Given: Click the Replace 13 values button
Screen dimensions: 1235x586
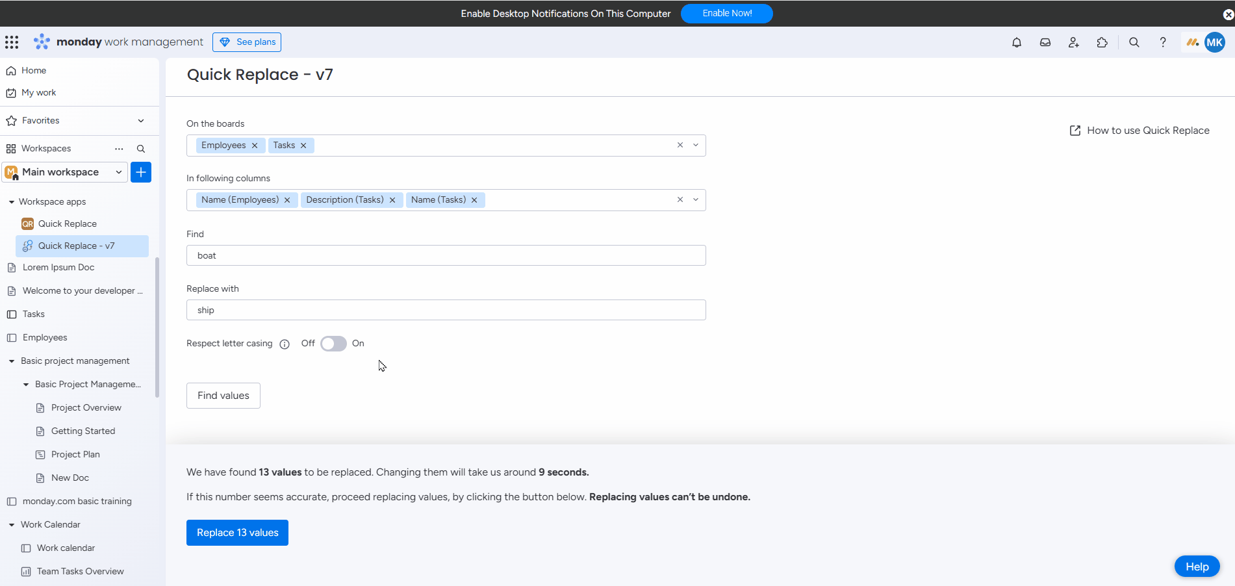Looking at the screenshot, I should [237, 533].
